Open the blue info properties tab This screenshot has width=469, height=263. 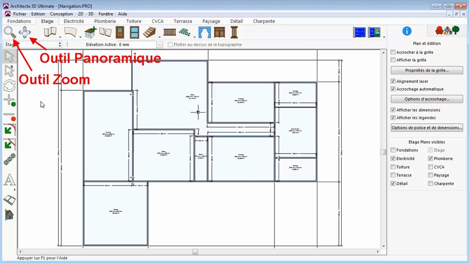point(407,31)
